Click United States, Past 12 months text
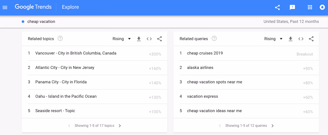 291,22
